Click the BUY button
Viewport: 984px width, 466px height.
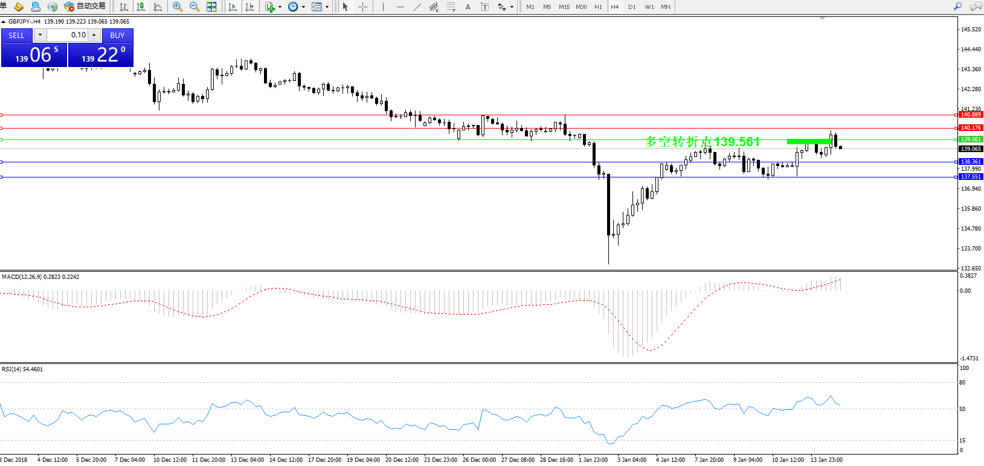click(117, 35)
